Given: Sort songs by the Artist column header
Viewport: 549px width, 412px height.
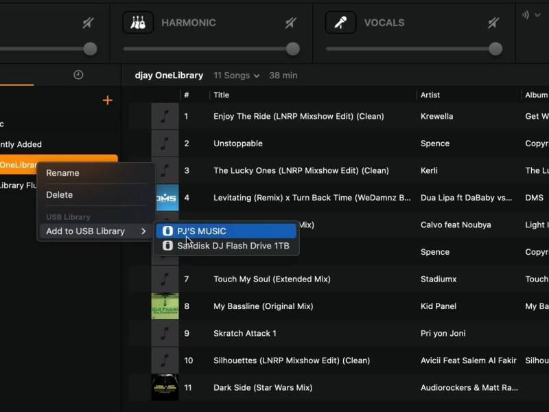Looking at the screenshot, I should coord(430,95).
